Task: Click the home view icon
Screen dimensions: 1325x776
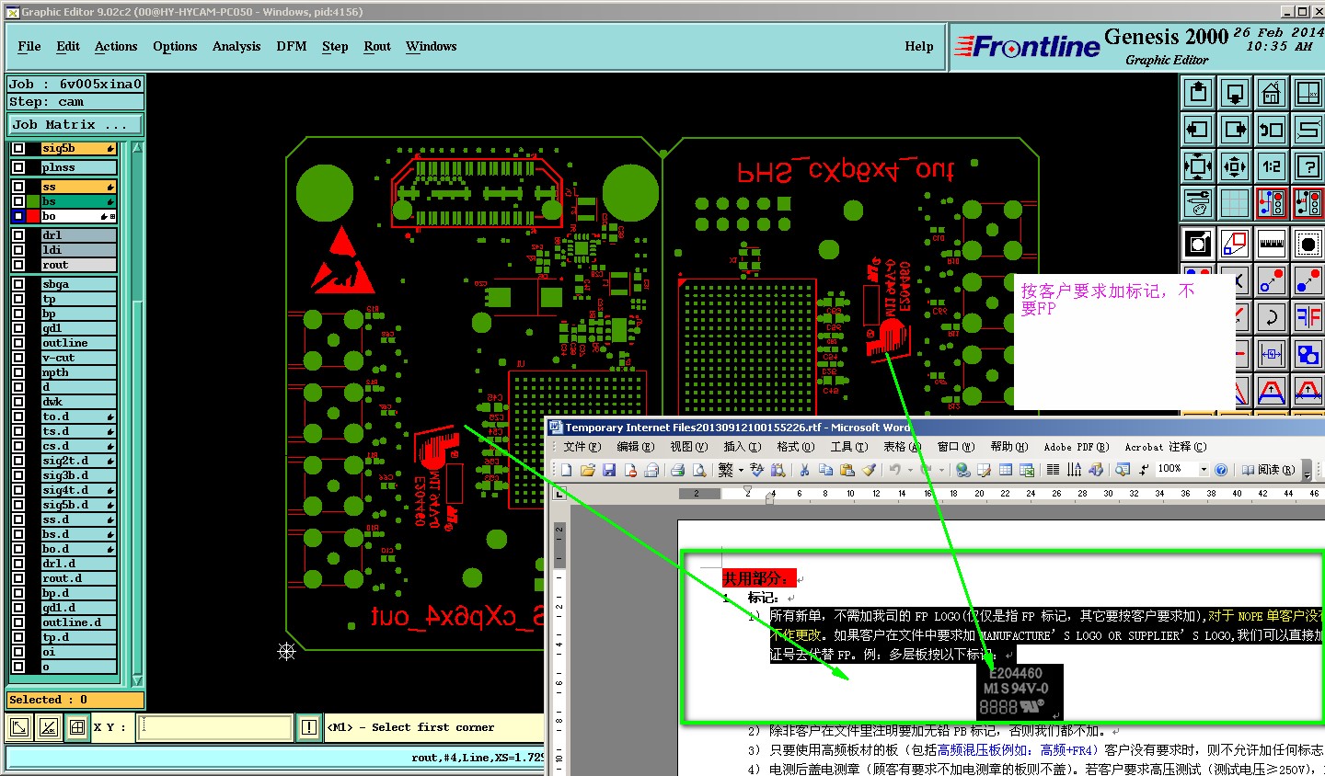Action: point(1272,93)
